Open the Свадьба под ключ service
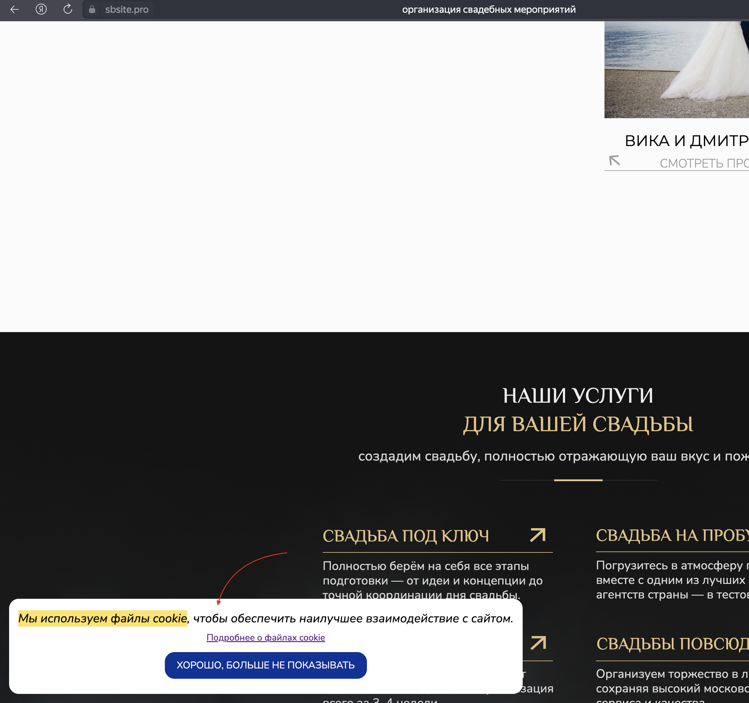The width and height of the screenshot is (749, 703). 405,536
